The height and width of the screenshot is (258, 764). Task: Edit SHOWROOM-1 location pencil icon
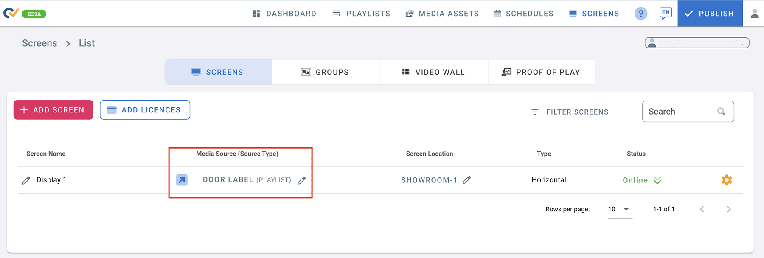coord(467,180)
